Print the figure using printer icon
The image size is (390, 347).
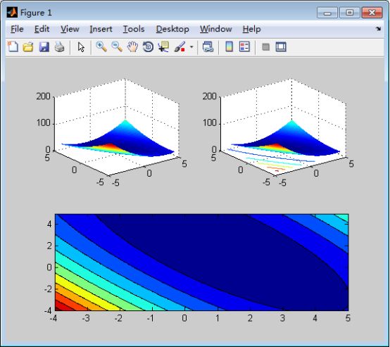[x=59, y=46]
